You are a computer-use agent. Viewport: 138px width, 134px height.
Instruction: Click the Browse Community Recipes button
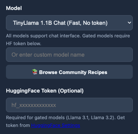(x=69, y=72)
